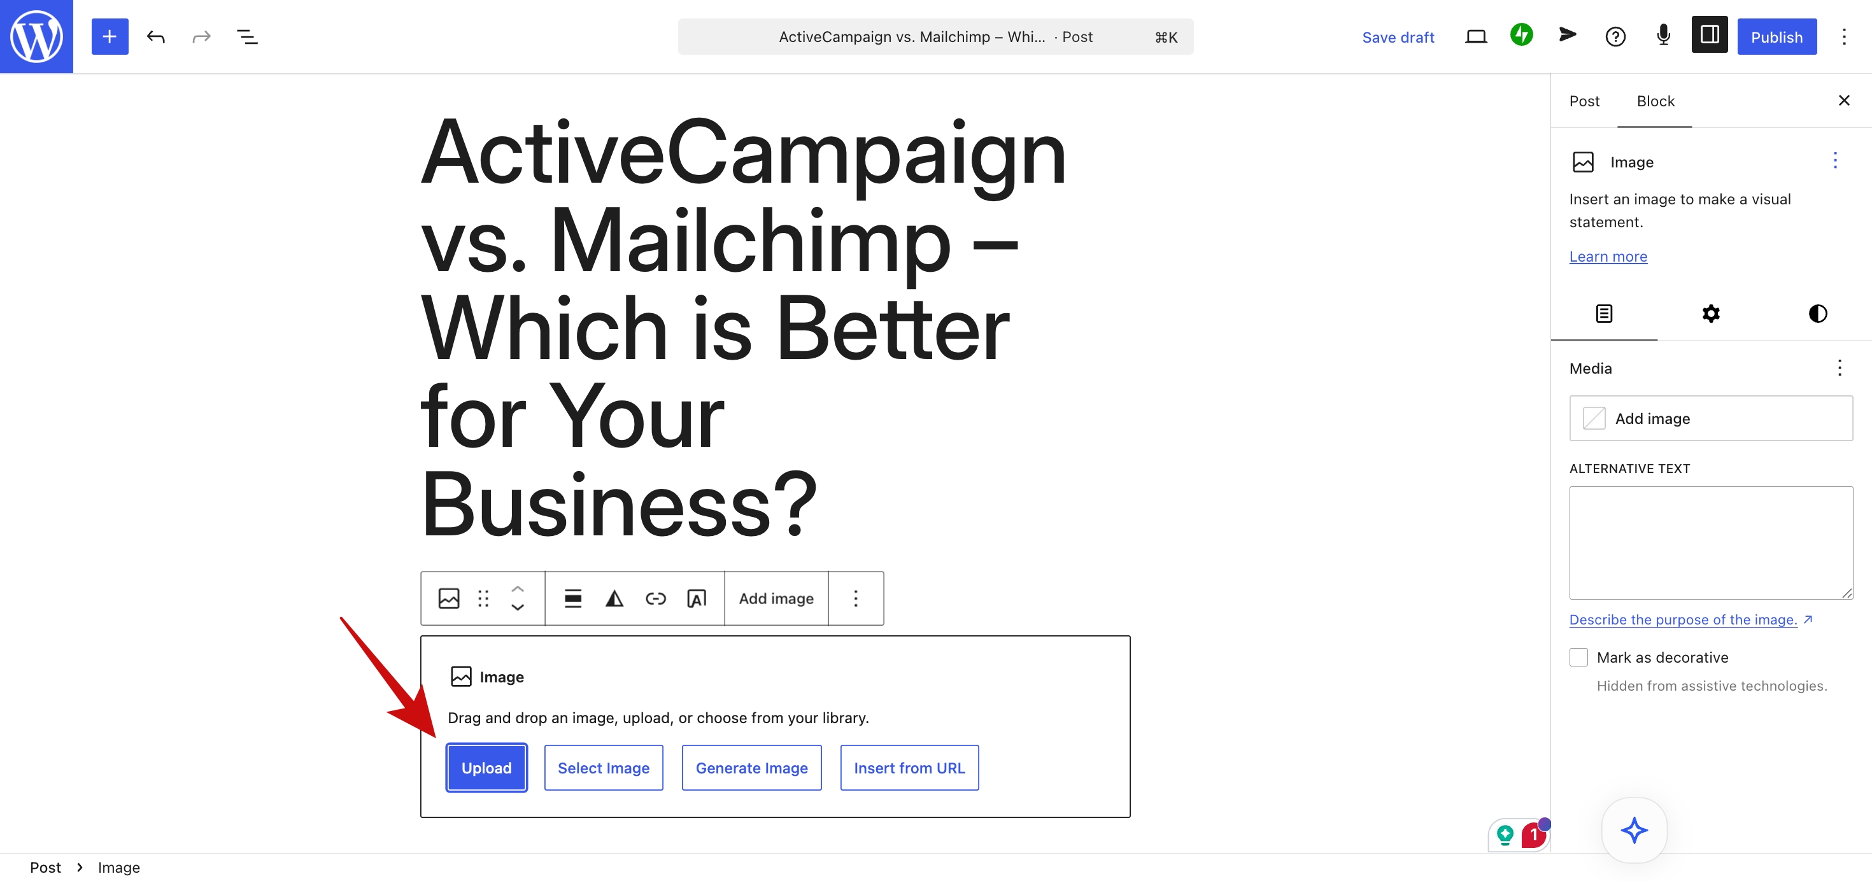This screenshot has height=881, width=1872.
Task: Open the block styles half-circle tab
Action: tap(1817, 313)
